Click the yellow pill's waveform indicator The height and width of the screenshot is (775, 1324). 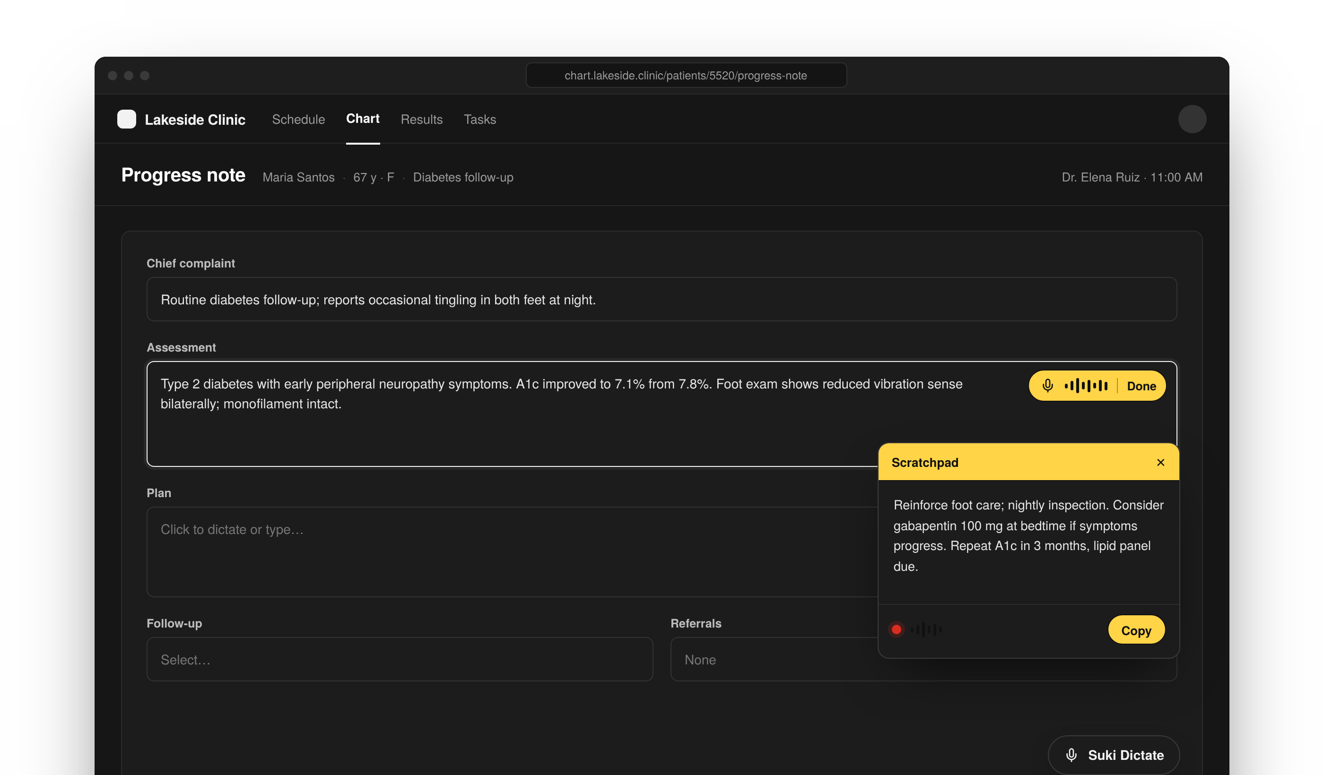[1086, 386]
